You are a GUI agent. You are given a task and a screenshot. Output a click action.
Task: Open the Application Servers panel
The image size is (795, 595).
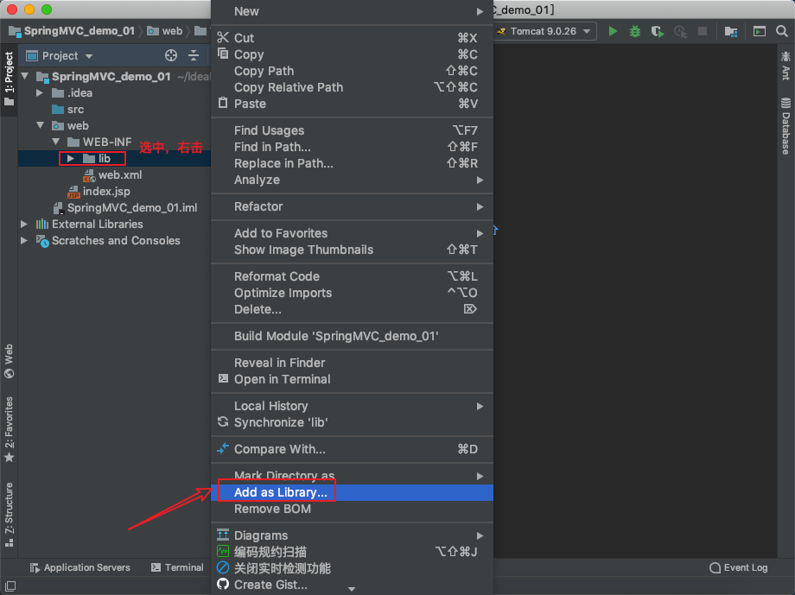point(79,567)
